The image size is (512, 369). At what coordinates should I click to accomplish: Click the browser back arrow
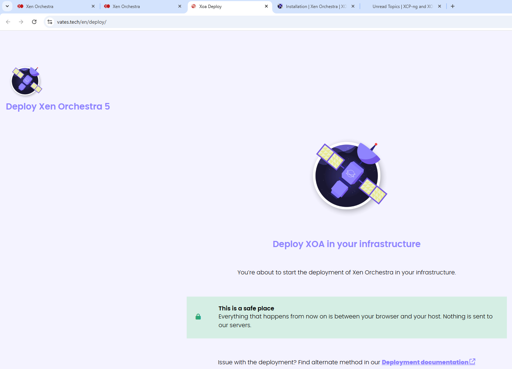coord(8,22)
